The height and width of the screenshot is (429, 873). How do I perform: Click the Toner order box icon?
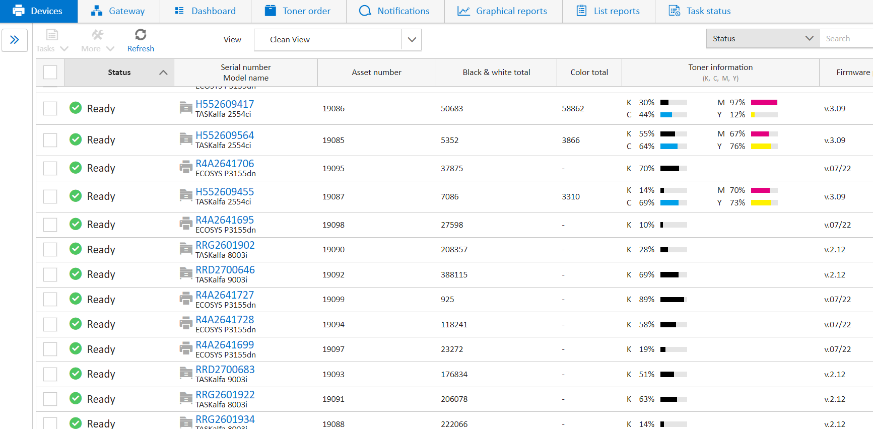(x=271, y=11)
